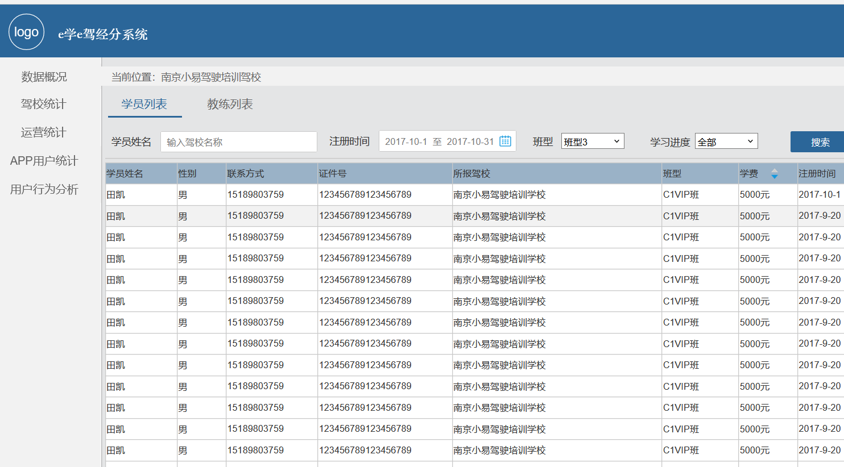Click 15189803759 in the 2017-10-1 row
844x467 pixels.
pyautogui.click(x=255, y=194)
